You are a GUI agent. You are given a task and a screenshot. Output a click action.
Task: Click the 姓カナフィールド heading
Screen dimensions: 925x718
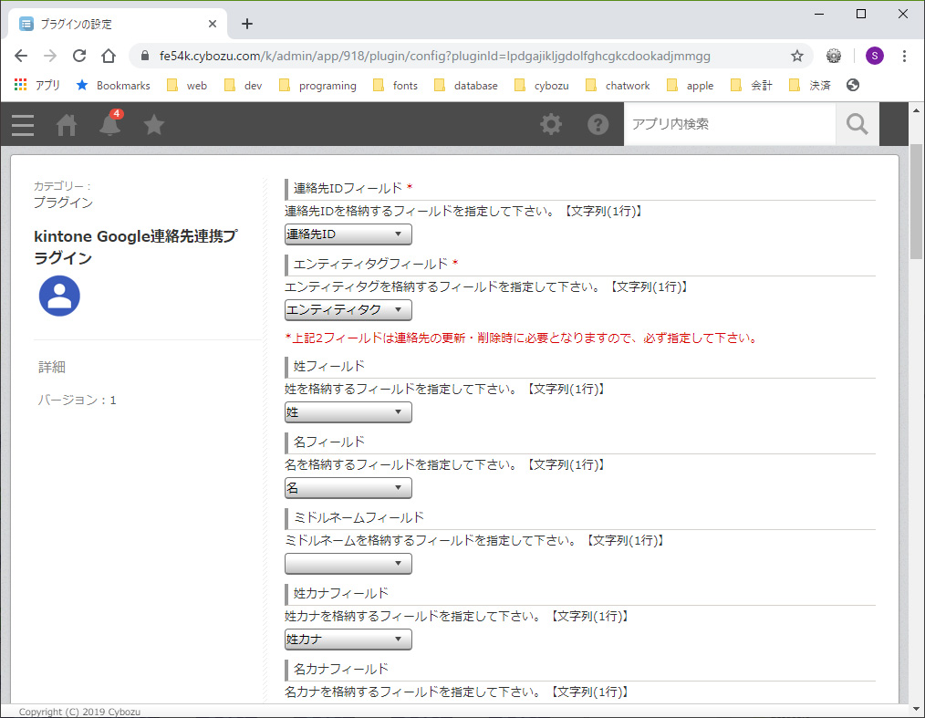click(341, 593)
